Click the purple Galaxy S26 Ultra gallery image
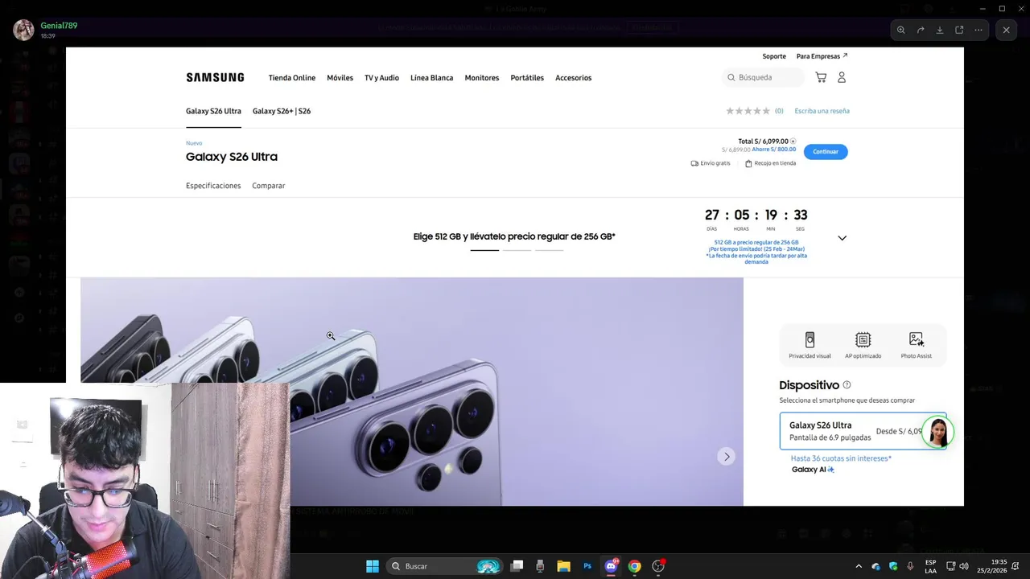Viewport: 1030px width, 579px height. [x=412, y=392]
